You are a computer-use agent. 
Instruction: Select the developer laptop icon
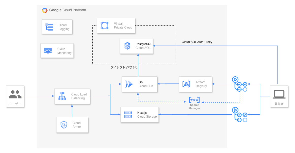point(279,94)
